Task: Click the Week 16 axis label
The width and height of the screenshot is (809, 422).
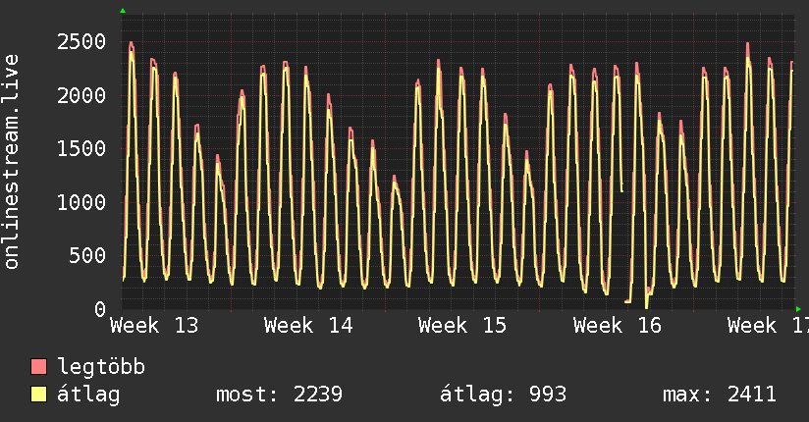Action: tap(618, 326)
